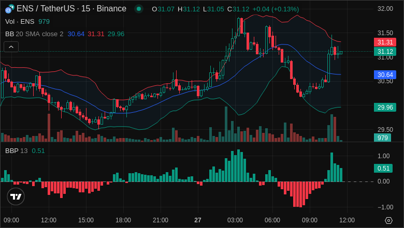Click the red 31.31 price axis label

click(385, 42)
